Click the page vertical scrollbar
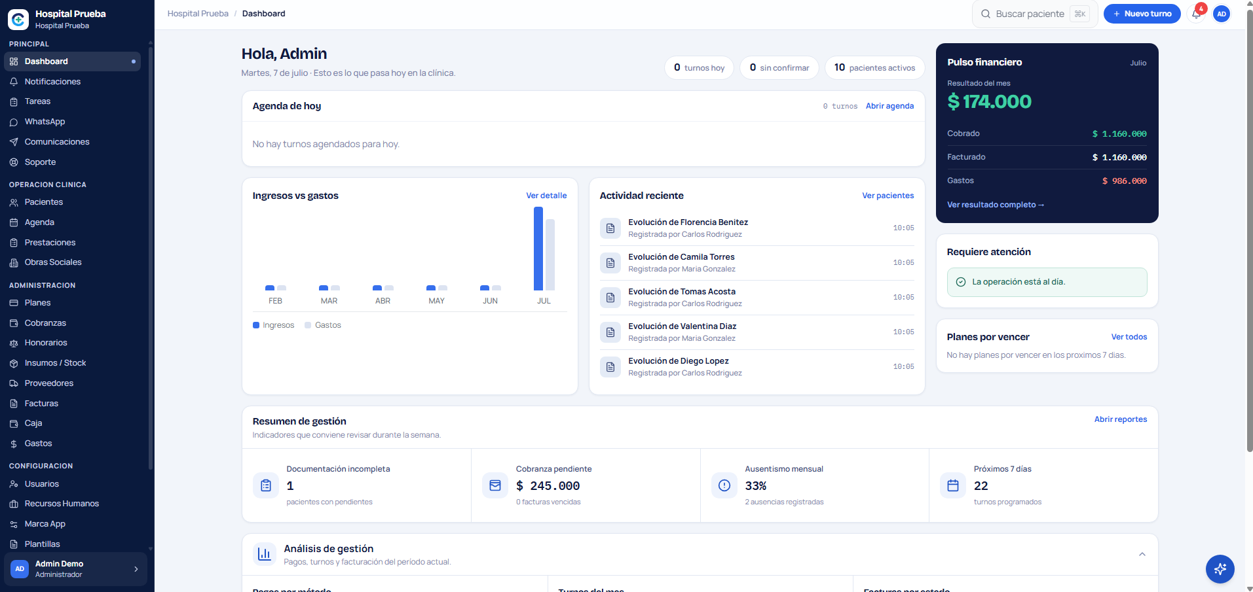The image size is (1253, 592). [x=1250, y=232]
